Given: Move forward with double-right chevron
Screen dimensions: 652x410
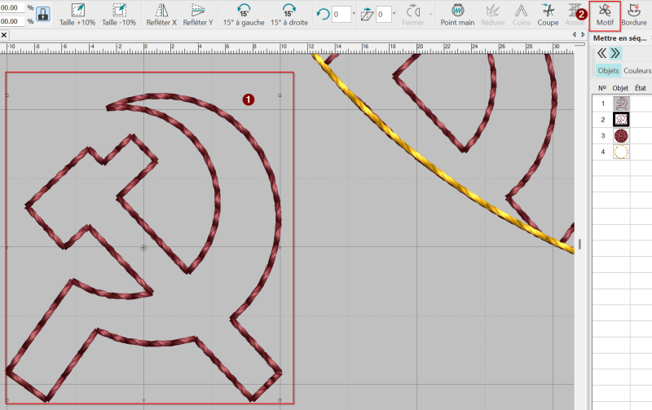Looking at the screenshot, I should (x=615, y=53).
